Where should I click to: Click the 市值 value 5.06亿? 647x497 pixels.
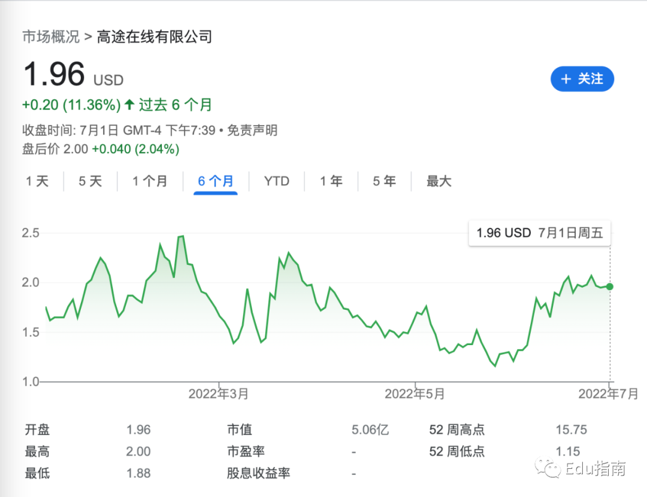coord(370,430)
